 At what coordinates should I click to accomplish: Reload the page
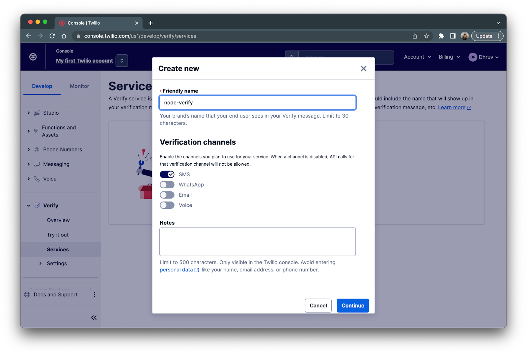(x=52, y=36)
